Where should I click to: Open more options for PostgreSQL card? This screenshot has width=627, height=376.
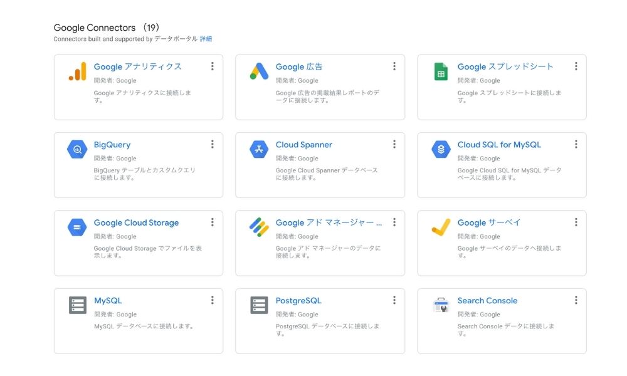click(394, 300)
